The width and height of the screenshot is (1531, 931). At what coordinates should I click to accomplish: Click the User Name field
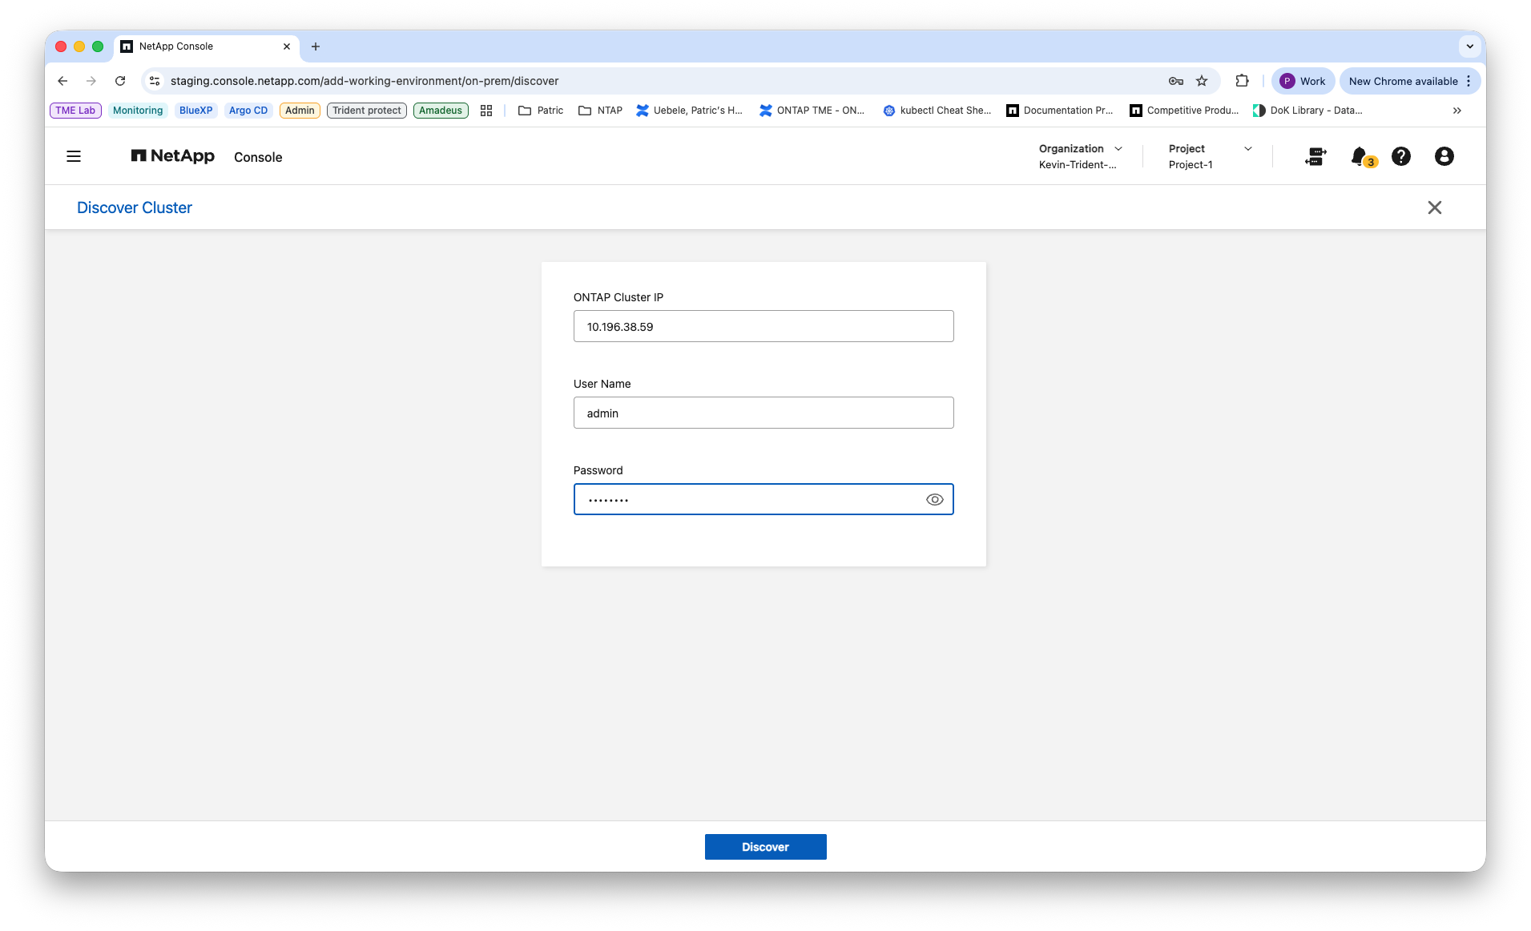point(763,413)
